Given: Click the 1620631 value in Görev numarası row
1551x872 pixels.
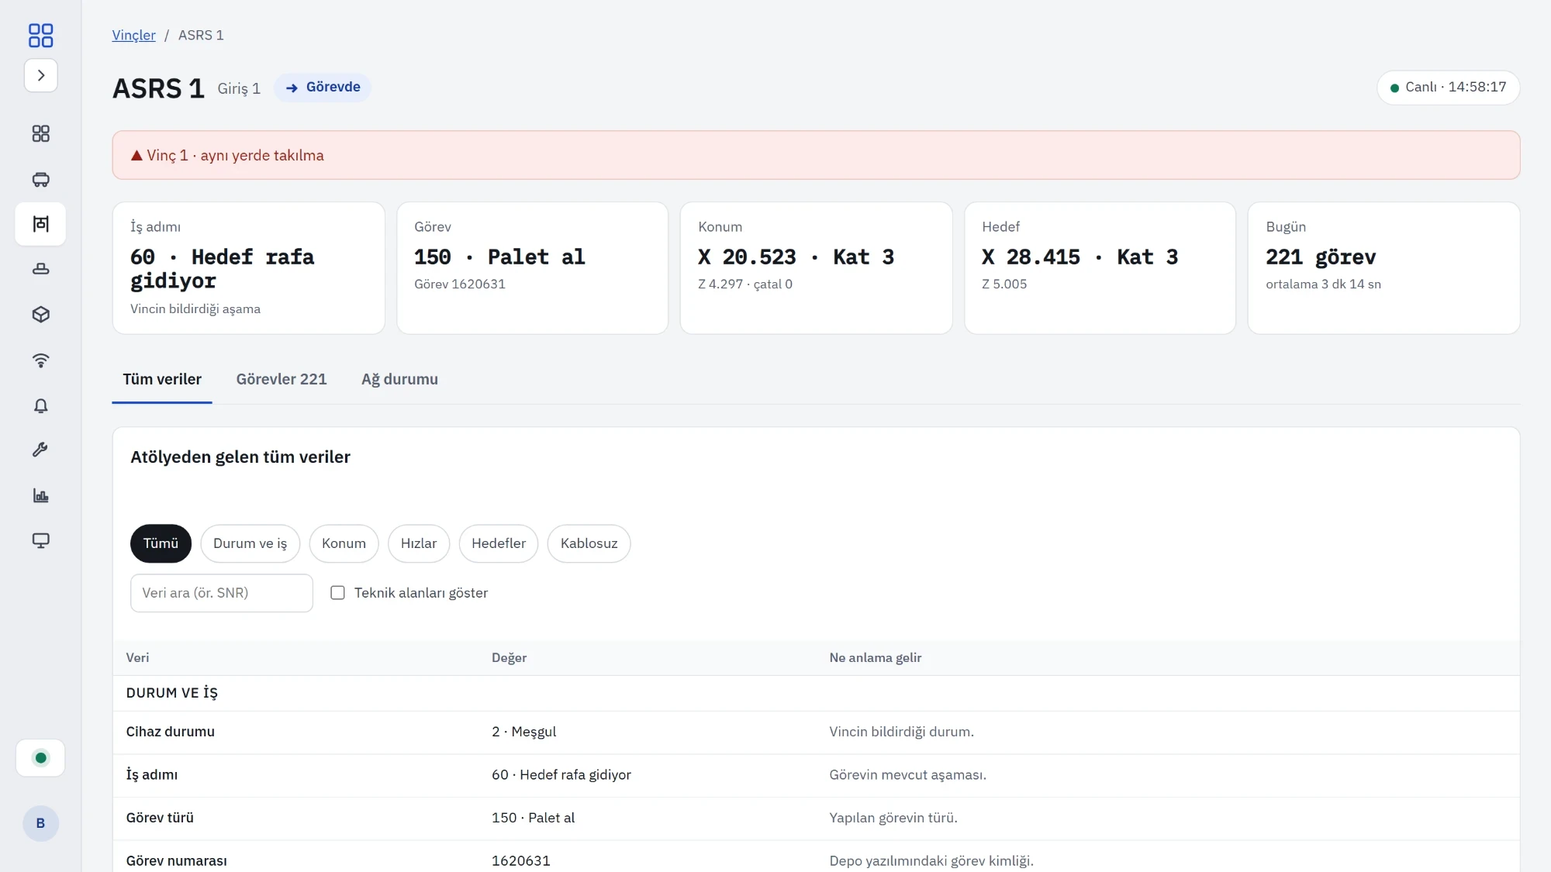Looking at the screenshot, I should (521, 861).
